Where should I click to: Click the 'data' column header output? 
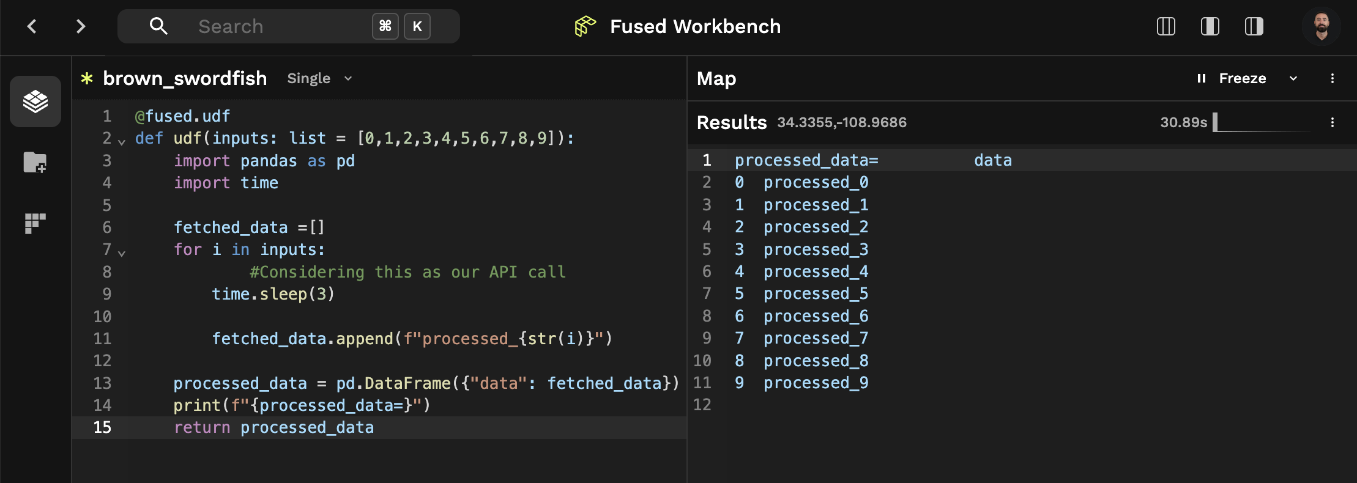click(x=993, y=160)
